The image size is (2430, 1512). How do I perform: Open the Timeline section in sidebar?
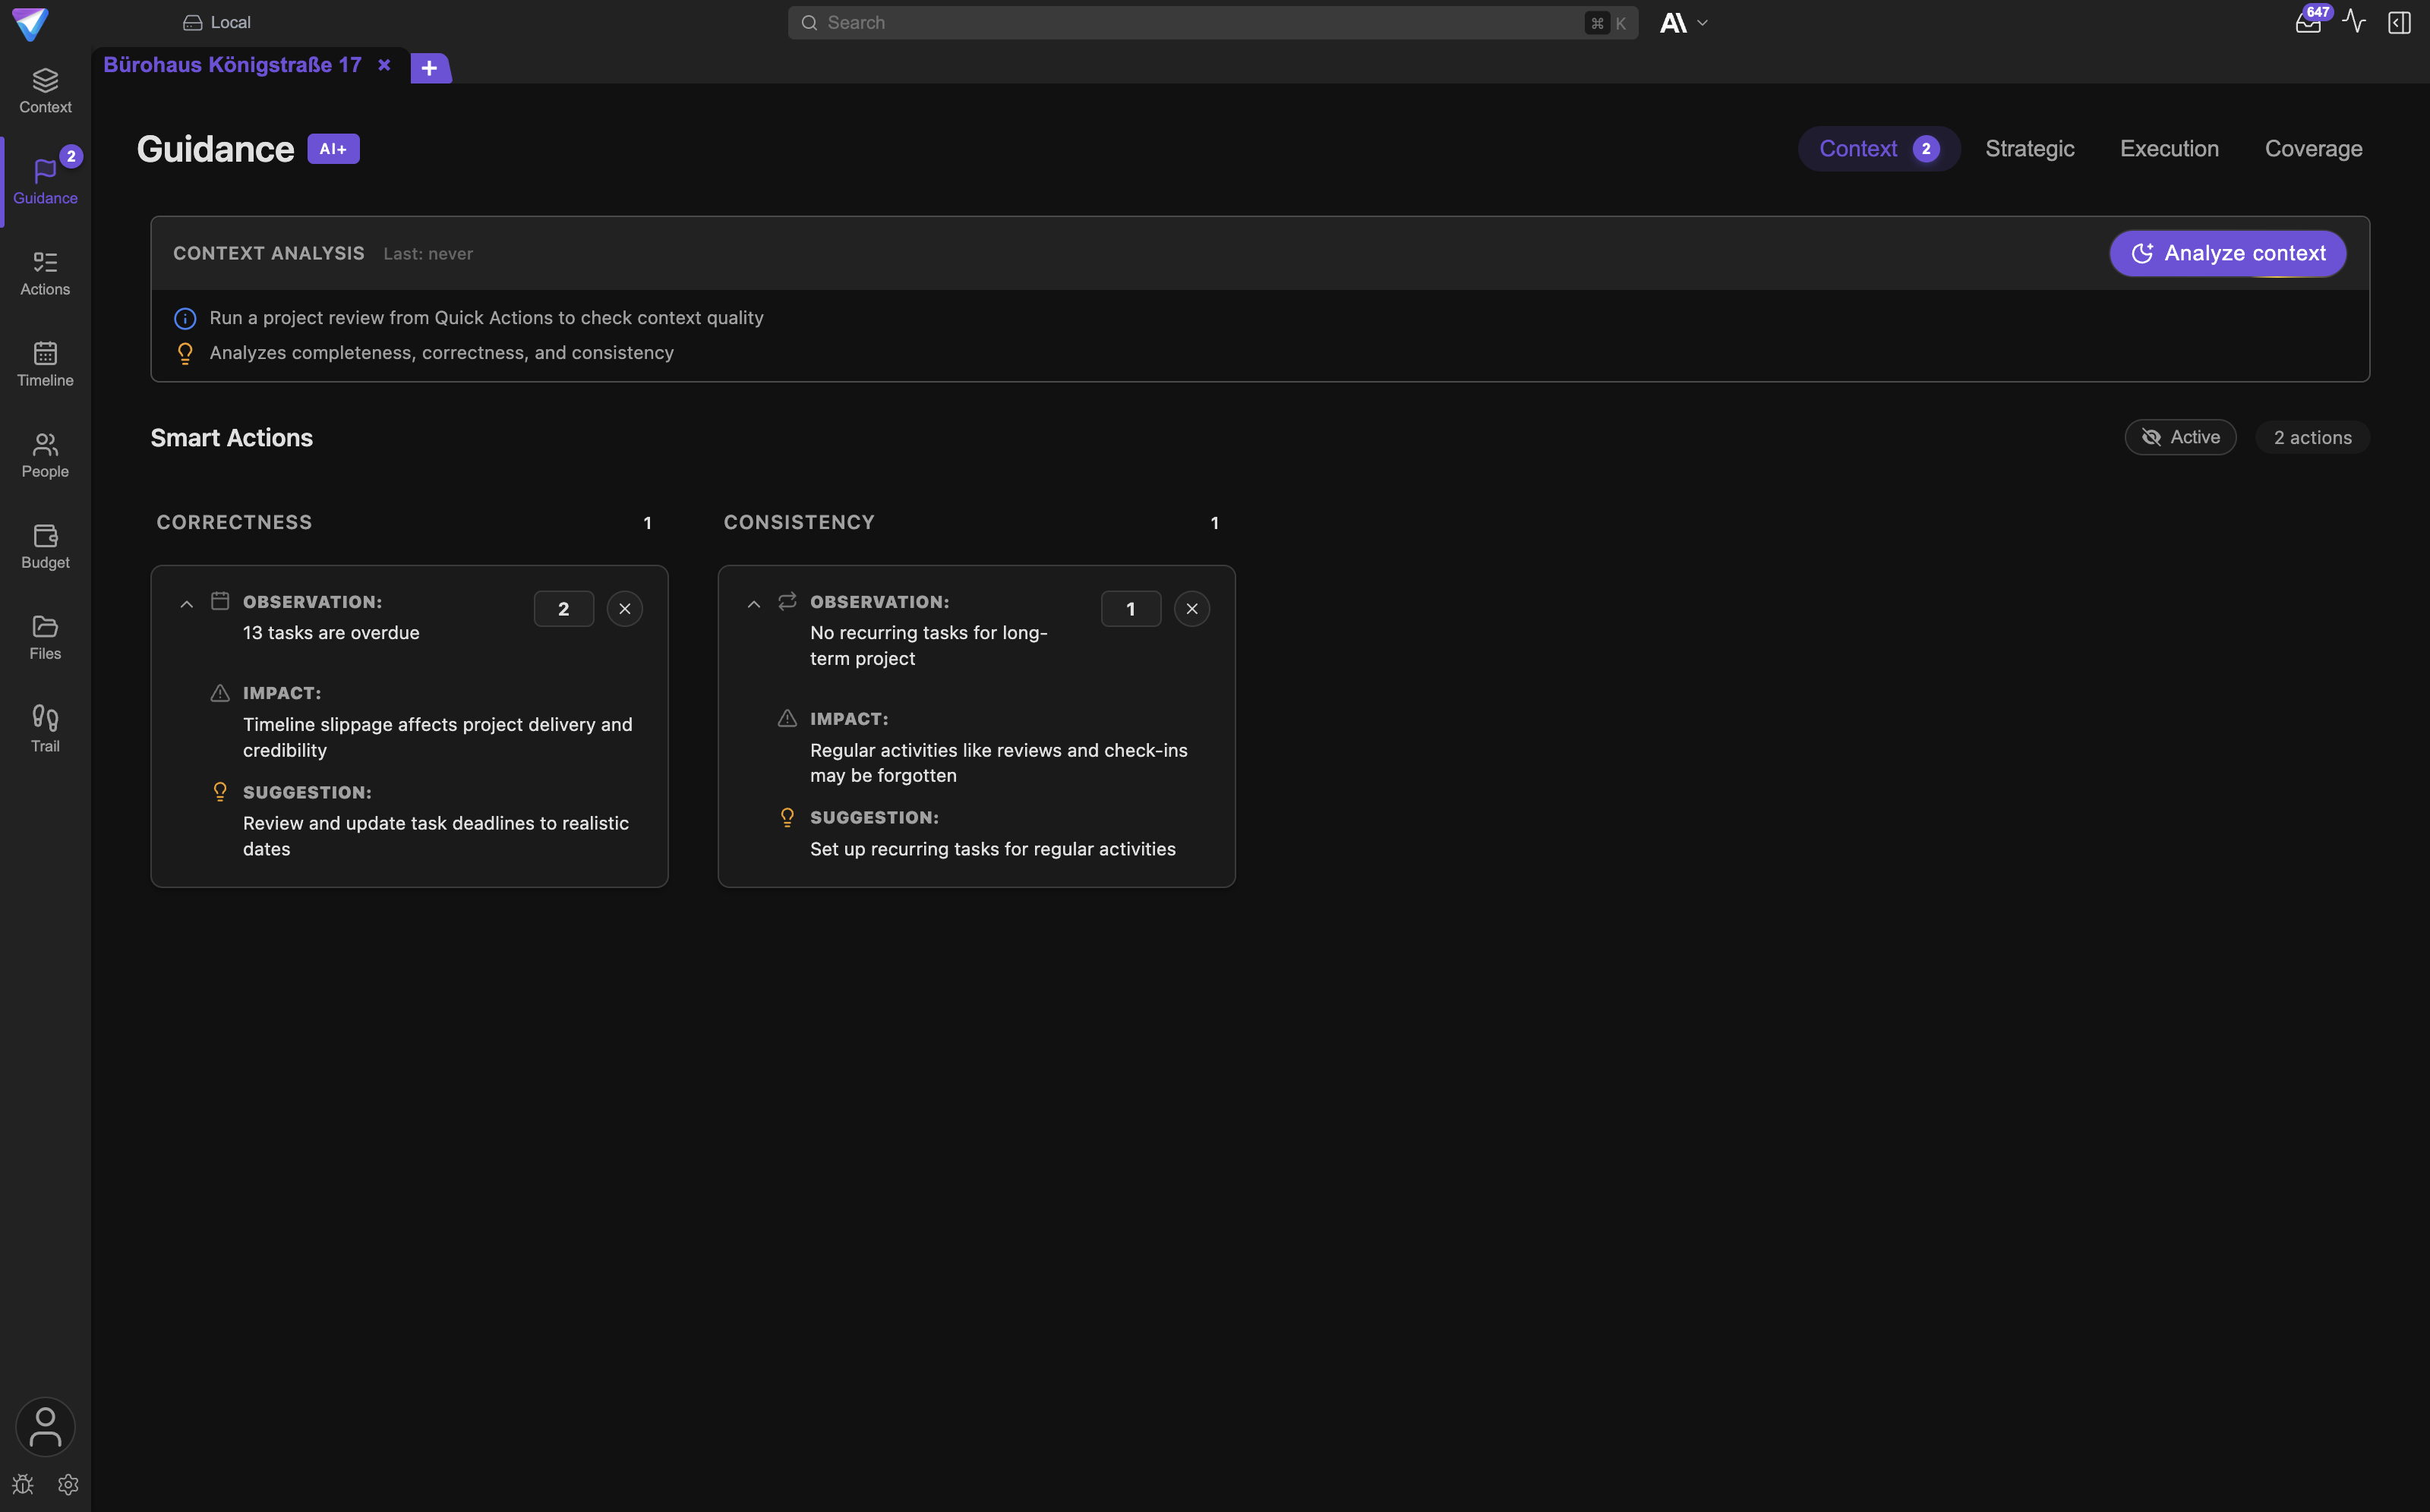[45, 364]
